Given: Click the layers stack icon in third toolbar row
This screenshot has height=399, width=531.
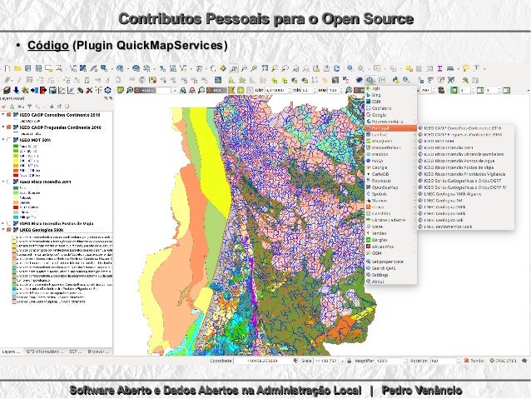Looking at the screenshot, I should click(x=7, y=90).
